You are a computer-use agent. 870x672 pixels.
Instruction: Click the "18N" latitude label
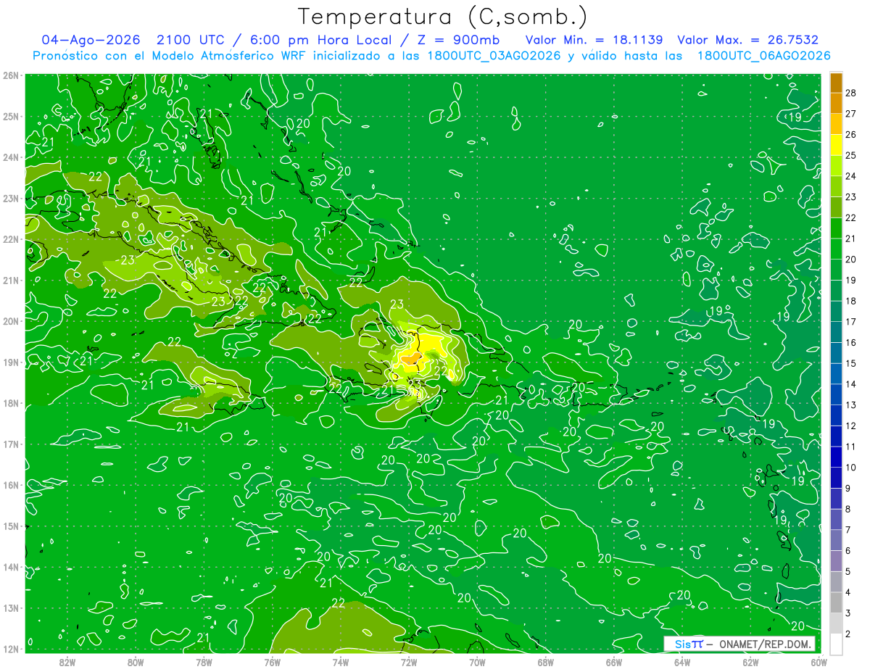pos(11,403)
